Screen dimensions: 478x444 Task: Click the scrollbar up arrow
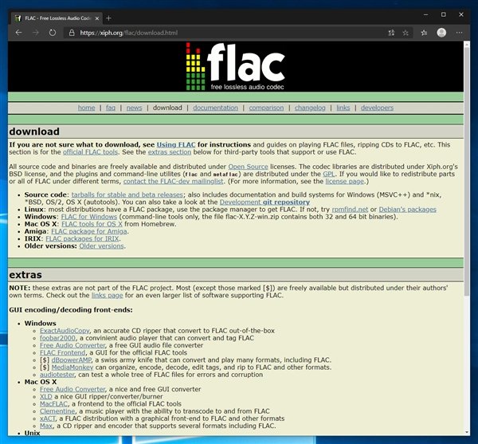[x=467, y=44]
